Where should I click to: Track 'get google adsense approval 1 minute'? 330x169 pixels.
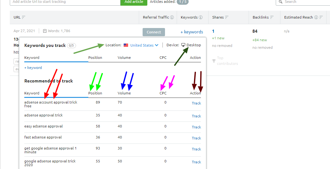(x=196, y=149)
